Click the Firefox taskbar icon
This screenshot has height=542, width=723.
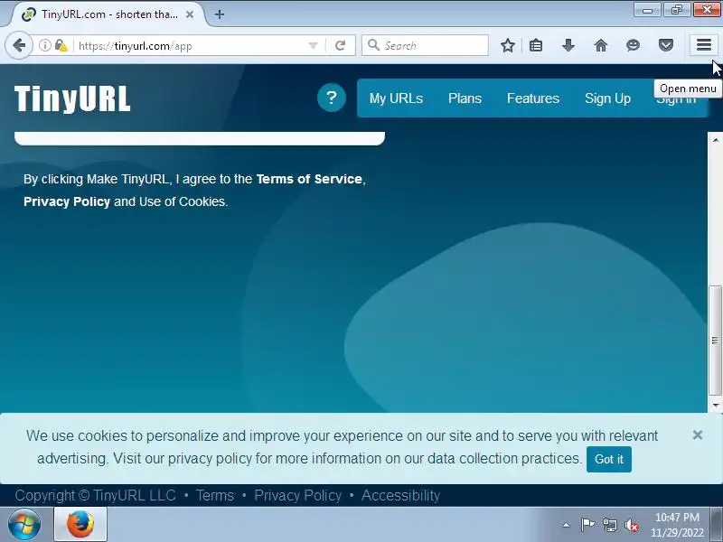[x=80, y=524]
